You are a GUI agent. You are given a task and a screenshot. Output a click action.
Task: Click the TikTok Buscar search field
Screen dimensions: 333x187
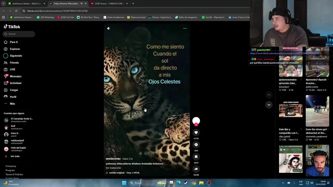click(x=19, y=34)
